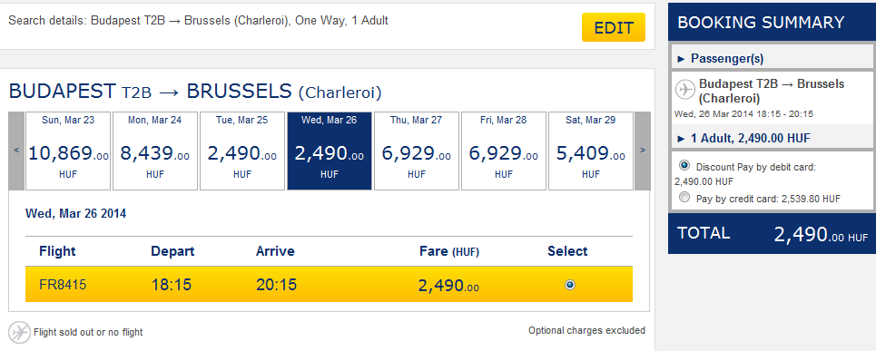The width and height of the screenshot is (876, 351).
Task: Select flight FR8415 radio button
Action: click(x=569, y=285)
